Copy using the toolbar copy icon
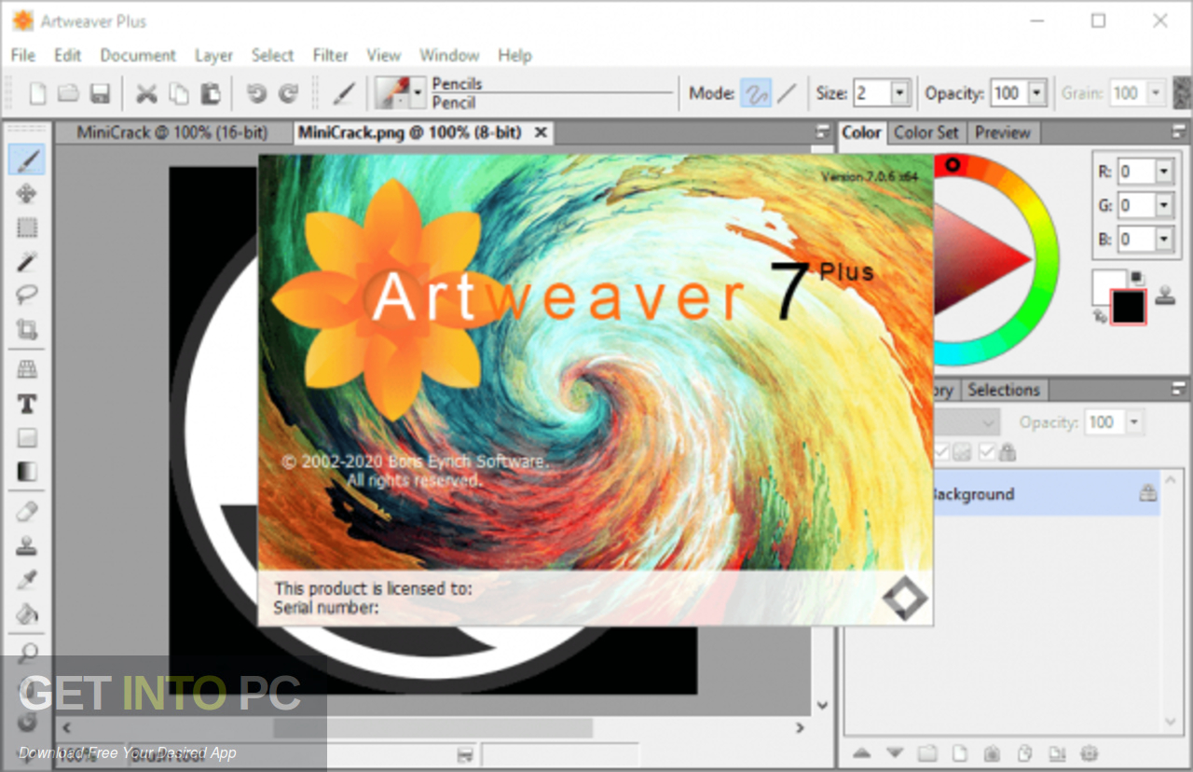This screenshot has height=772, width=1193. coord(178,93)
